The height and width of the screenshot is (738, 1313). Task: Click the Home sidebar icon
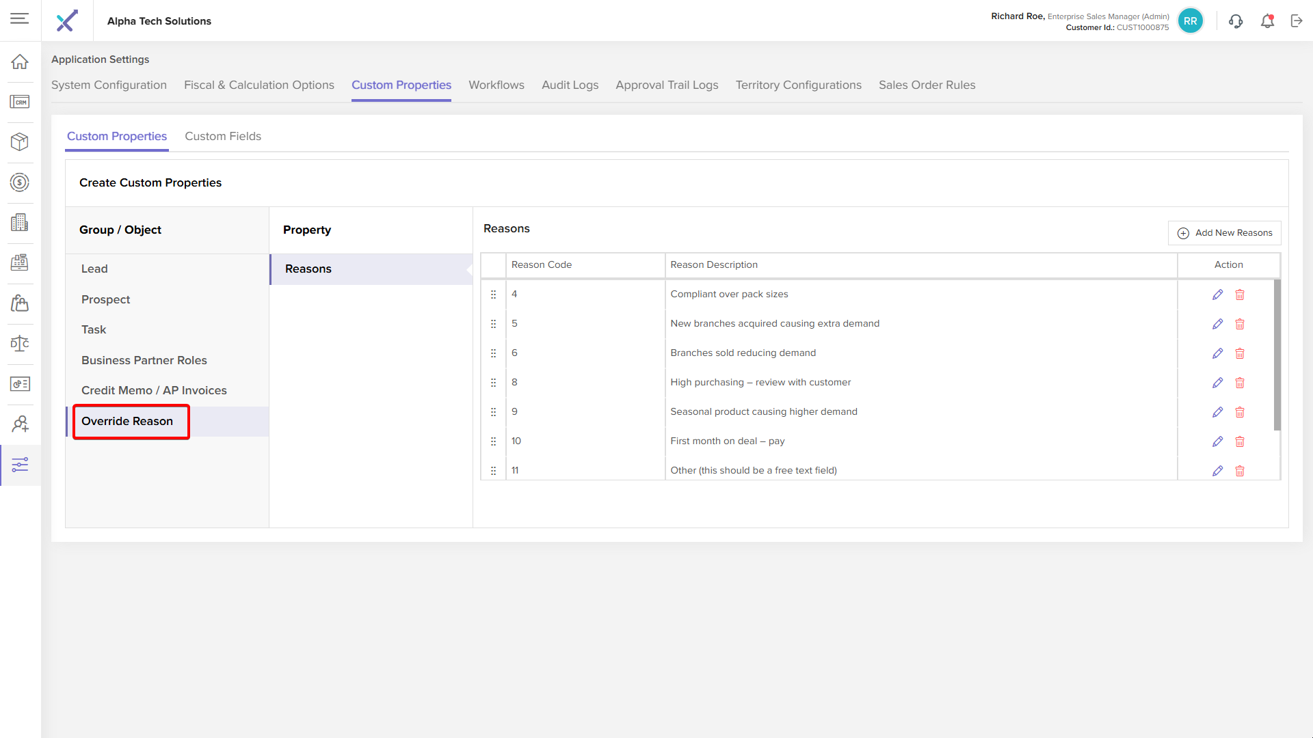[20, 61]
